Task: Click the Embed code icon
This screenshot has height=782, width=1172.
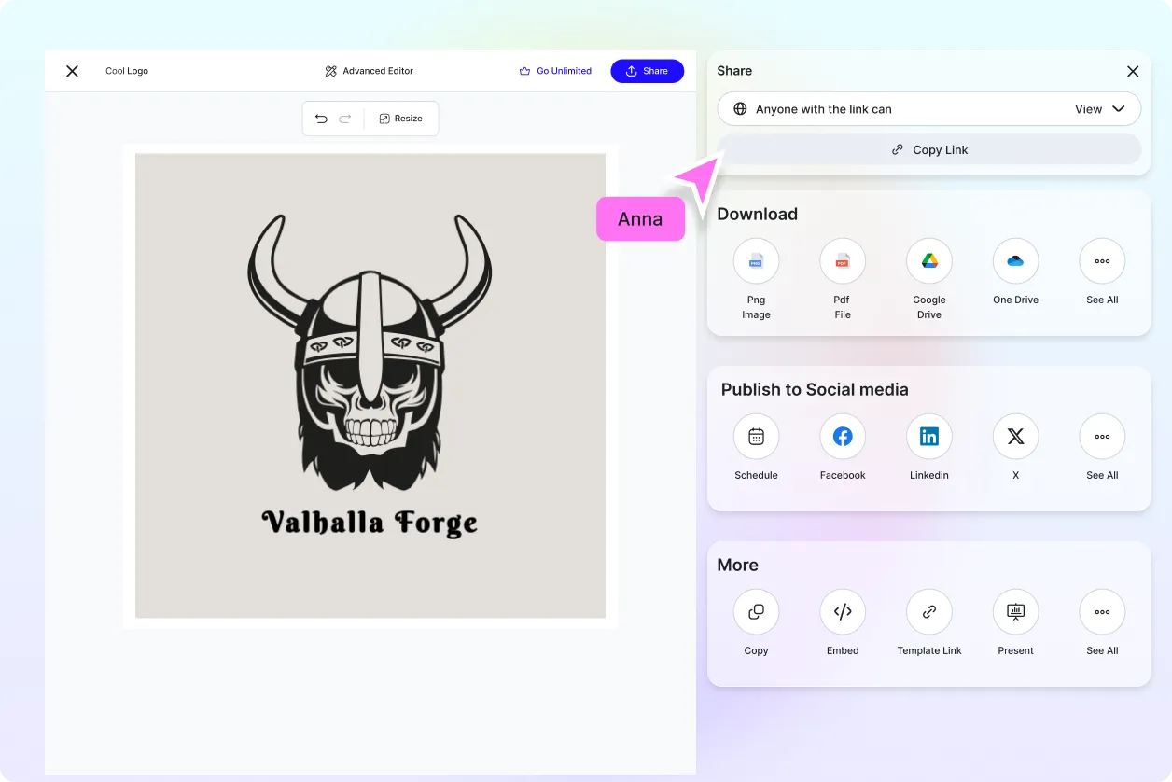Action: pyautogui.click(x=843, y=612)
